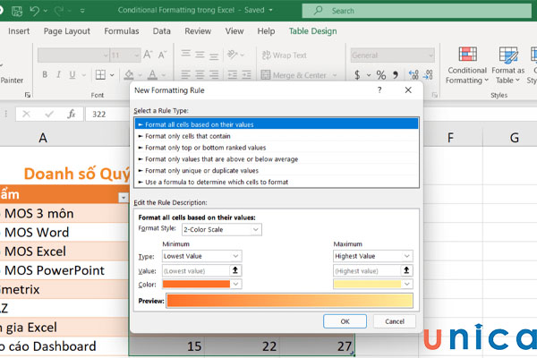Screen dimensions: 537x358
Task: Open the Table Design tab
Action: click(311, 30)
